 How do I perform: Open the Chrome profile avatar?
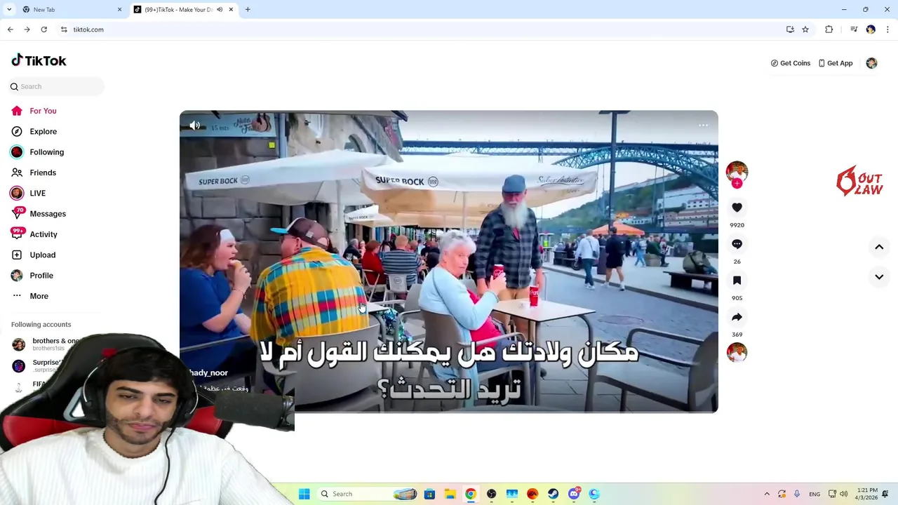click(871, 29)
